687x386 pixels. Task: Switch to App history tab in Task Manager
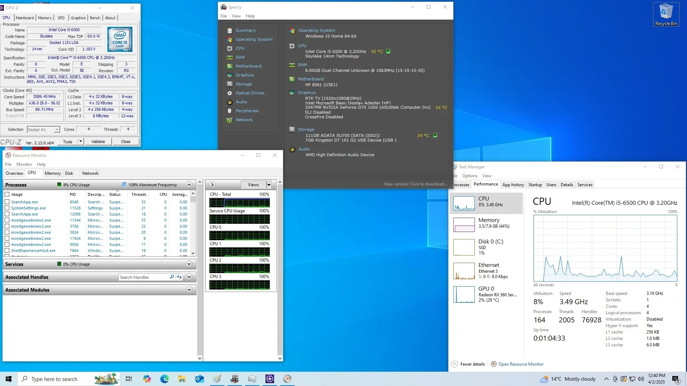513,185
